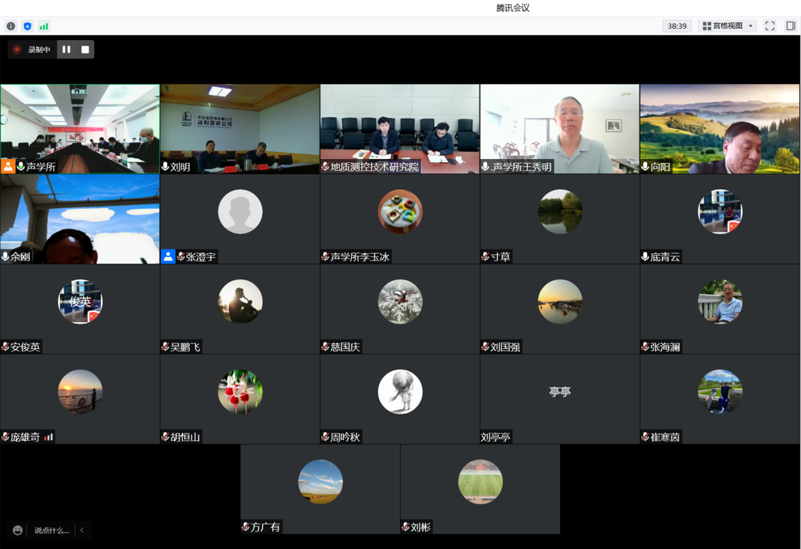This screenshot has width=801, height=549.
Task: Click the 亭亭 text avatar tile
Action: 560,392
